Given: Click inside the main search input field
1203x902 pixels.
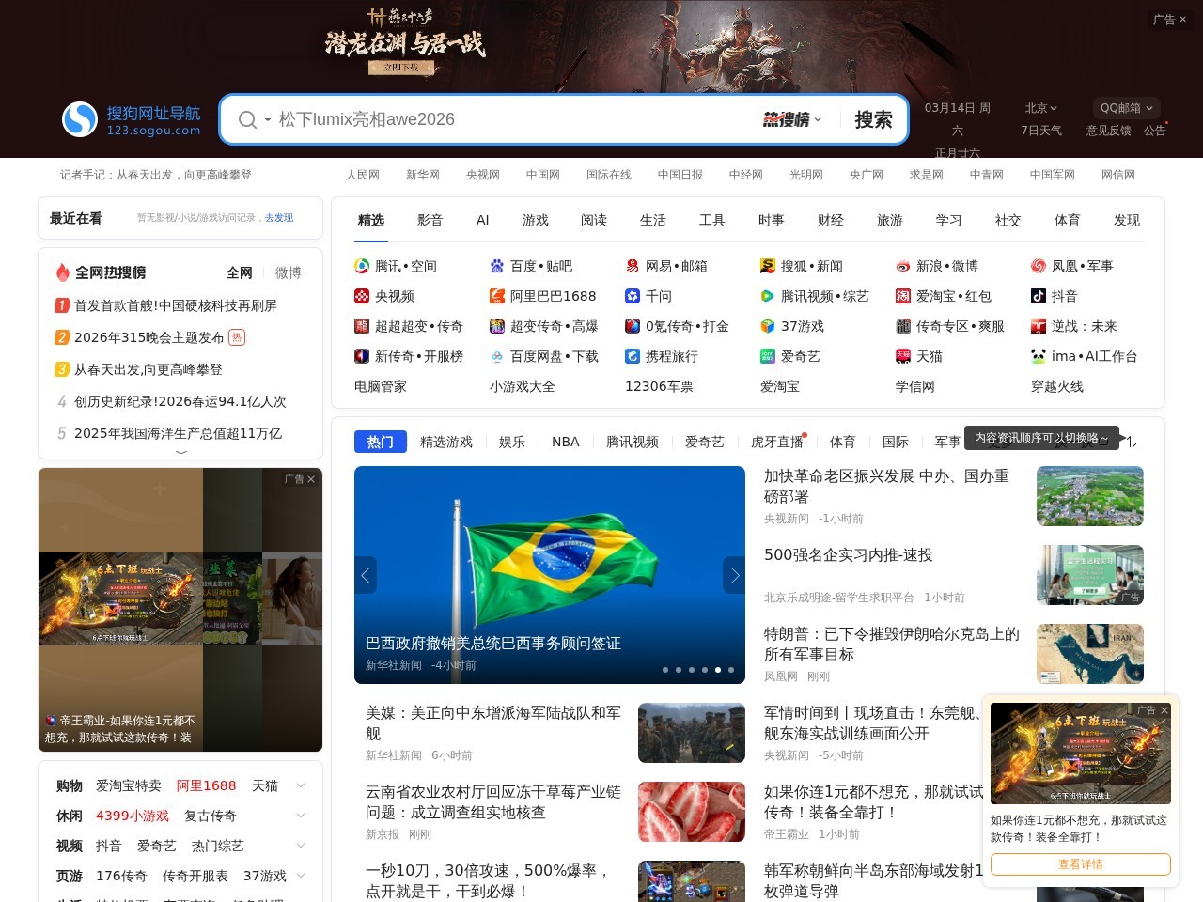Looking at the screenshot, I should tap(517, 119).
